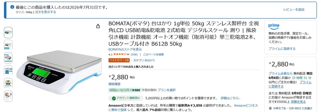The image size is (321, 112).
Task: Click the star rating icons
Action: [120, 54]
